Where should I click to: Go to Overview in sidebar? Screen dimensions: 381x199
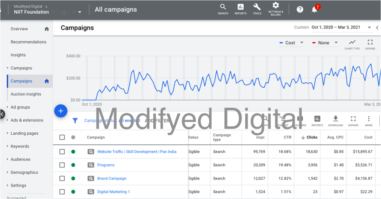[19, 29]
